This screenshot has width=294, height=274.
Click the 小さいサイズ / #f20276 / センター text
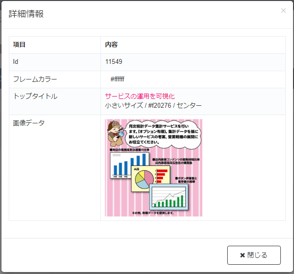(x=153, y=105)
